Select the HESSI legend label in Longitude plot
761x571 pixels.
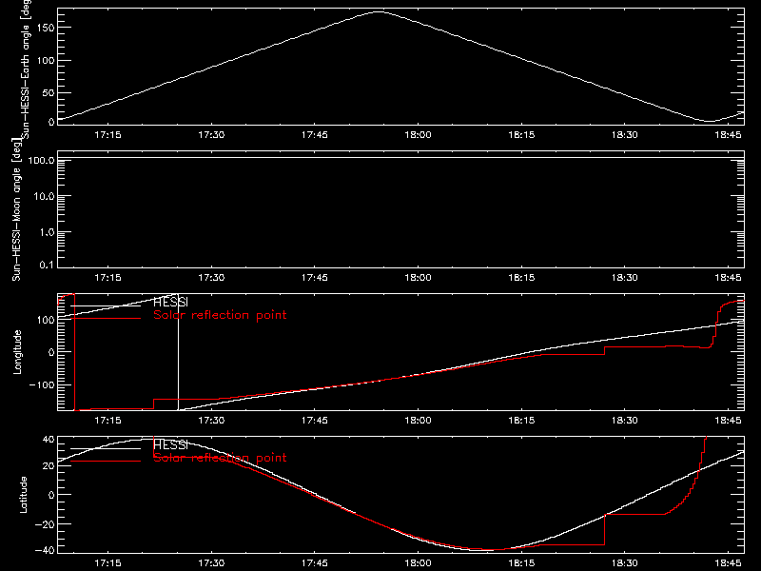click(171, 303)
